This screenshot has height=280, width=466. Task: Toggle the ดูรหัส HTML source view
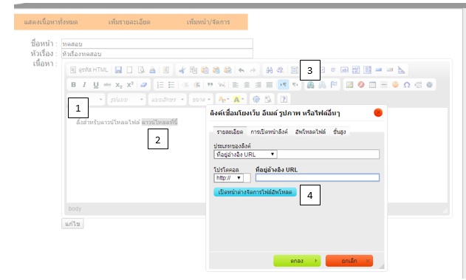click(89, 70)
